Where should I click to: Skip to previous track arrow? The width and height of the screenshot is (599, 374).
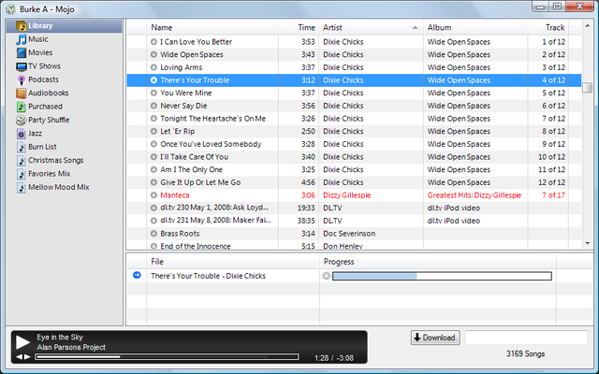click(x=19, y=357)
